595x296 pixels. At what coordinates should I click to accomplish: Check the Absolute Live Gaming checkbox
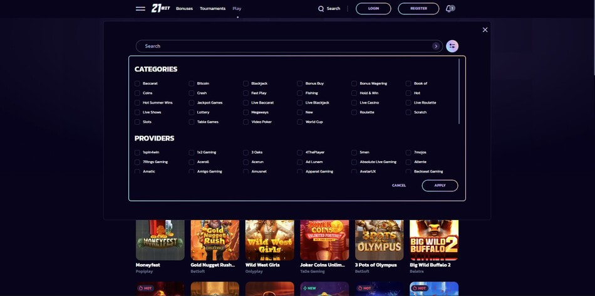[354, 162]
